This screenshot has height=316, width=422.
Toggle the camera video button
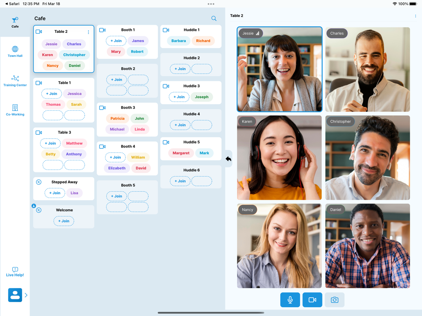(312, 300)
